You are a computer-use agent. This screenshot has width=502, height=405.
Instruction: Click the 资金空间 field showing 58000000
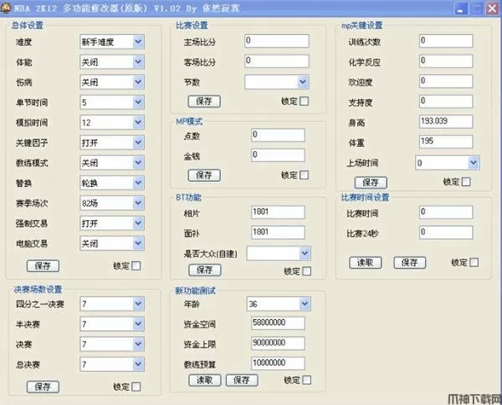pyautogui.click(x=278, y=323)
